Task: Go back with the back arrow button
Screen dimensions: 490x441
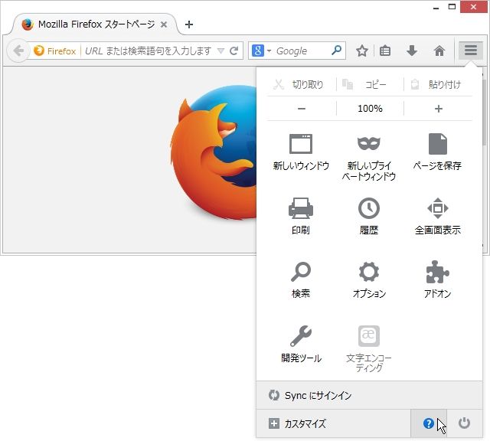Action: [18, 51]
